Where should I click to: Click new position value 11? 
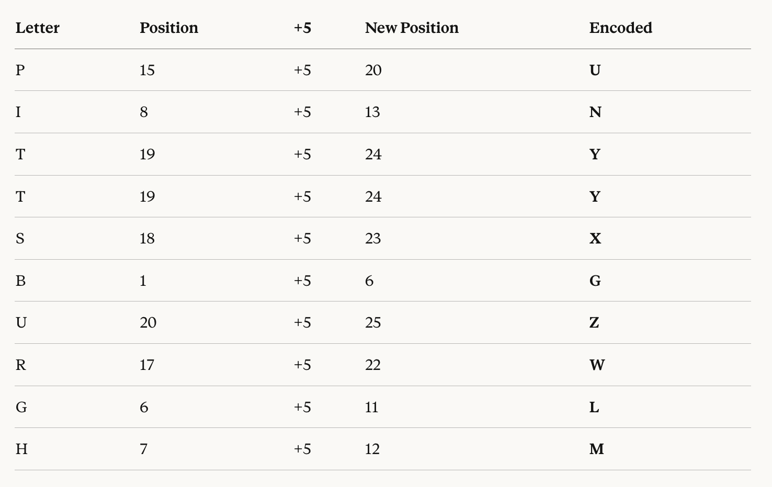[x=371, y=407]
